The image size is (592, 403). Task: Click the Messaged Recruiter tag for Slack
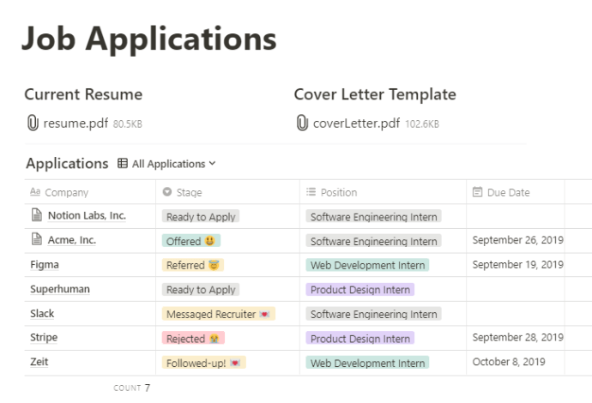[x=219, y=314]
